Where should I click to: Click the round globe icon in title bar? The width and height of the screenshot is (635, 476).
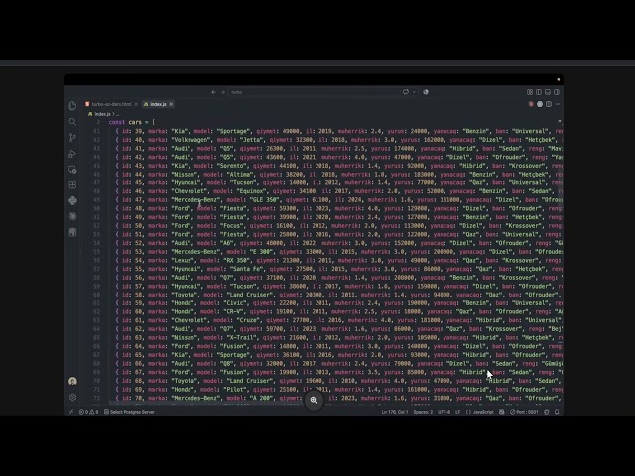pos(426,92)
